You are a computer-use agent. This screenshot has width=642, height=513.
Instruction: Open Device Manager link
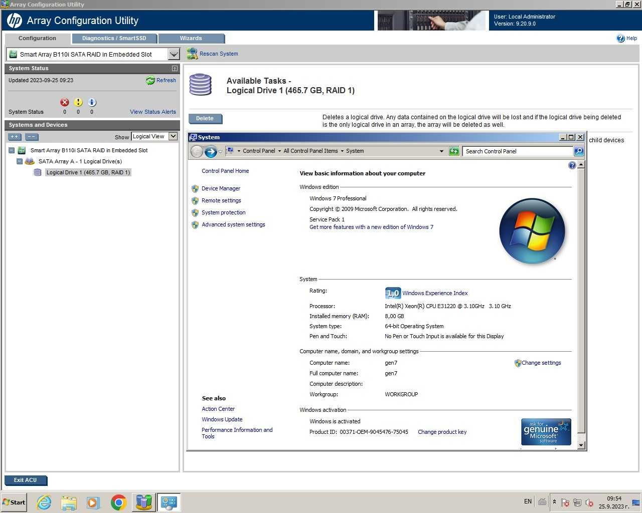[x=221, y=188]
